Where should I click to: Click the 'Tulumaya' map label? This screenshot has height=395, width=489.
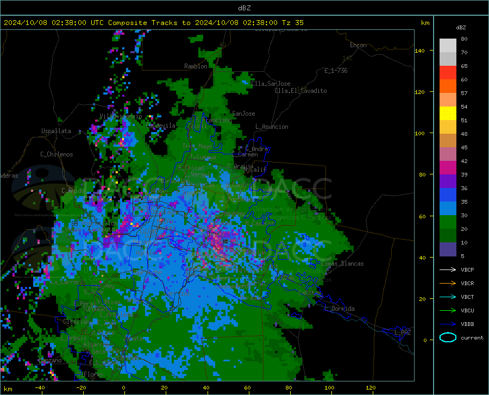[203, 157]
